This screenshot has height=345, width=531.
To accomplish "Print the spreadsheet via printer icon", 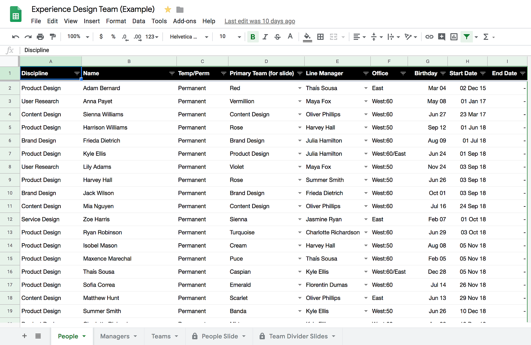I will point(40,37).
